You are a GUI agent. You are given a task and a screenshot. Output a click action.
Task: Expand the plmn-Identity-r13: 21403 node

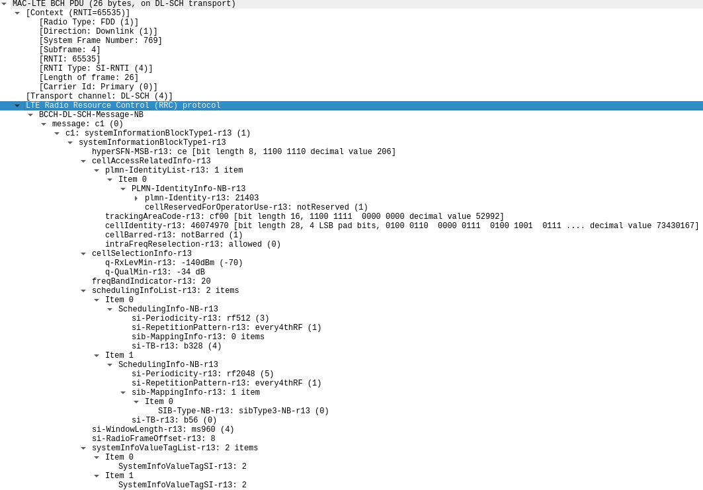136,198
